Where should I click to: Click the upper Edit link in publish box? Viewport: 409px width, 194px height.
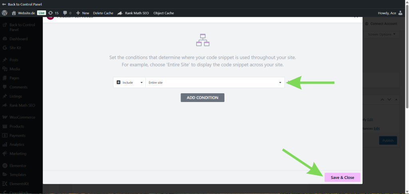pos(370,120)
